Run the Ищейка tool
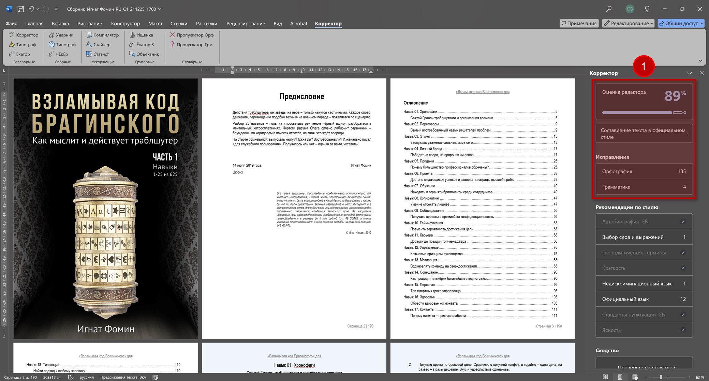709x381 pixels. coord(141,35)
